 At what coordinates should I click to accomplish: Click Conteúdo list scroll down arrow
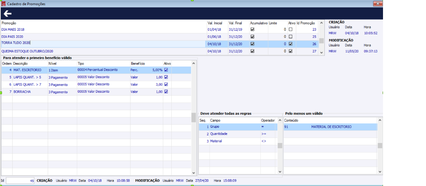(x=380, y=171)
